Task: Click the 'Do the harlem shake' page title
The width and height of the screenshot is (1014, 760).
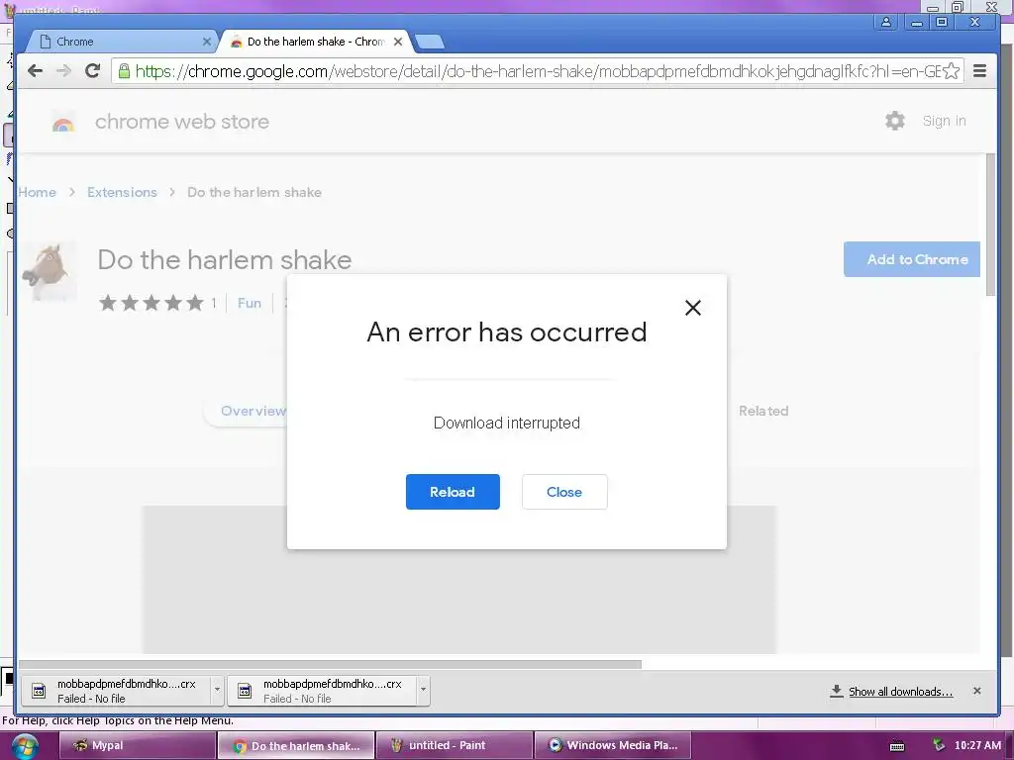Action: pos(225,260)
